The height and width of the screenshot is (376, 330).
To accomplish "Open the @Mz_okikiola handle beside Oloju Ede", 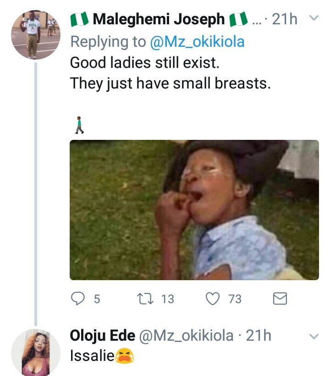I will pos(186,336).
